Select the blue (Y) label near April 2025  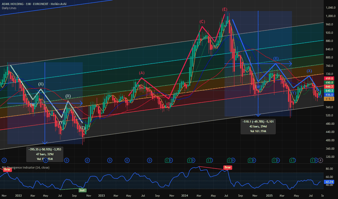coord(293,93)
